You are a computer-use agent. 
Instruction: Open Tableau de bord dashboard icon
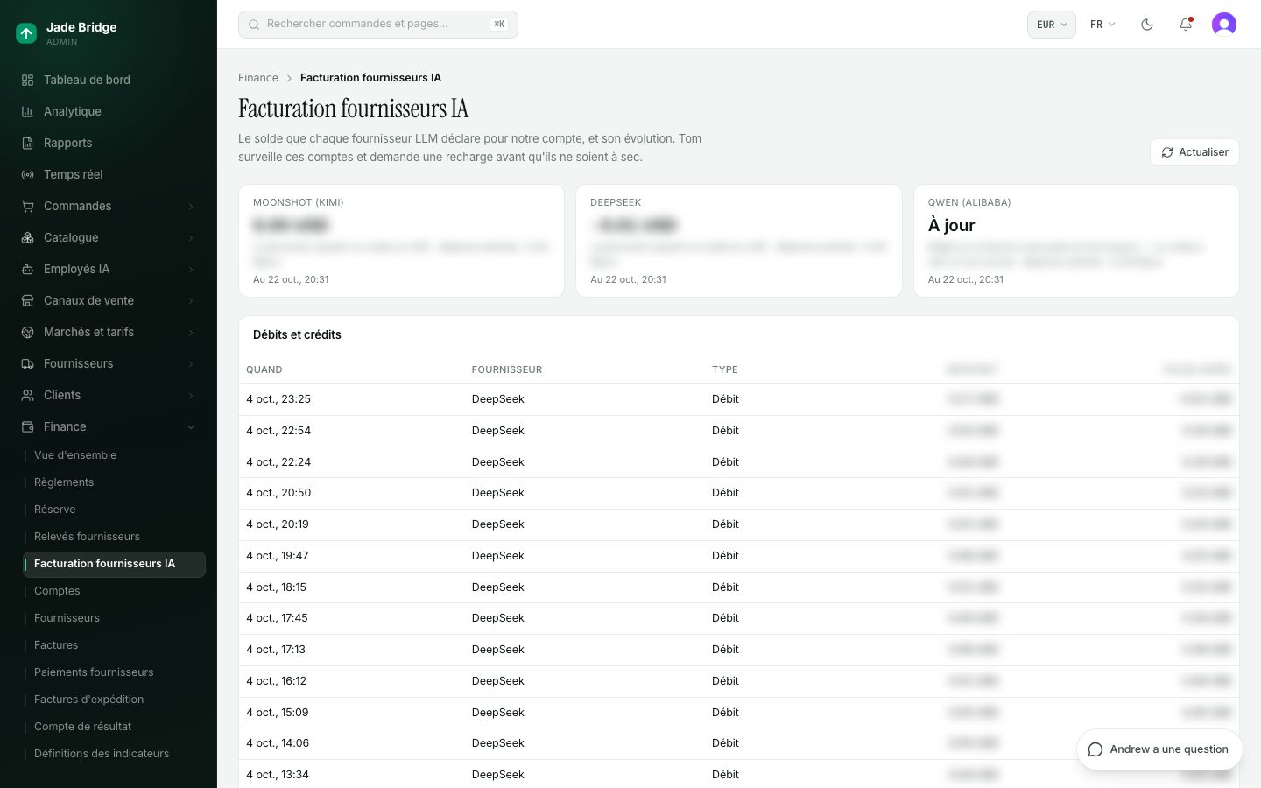[27, 80]
